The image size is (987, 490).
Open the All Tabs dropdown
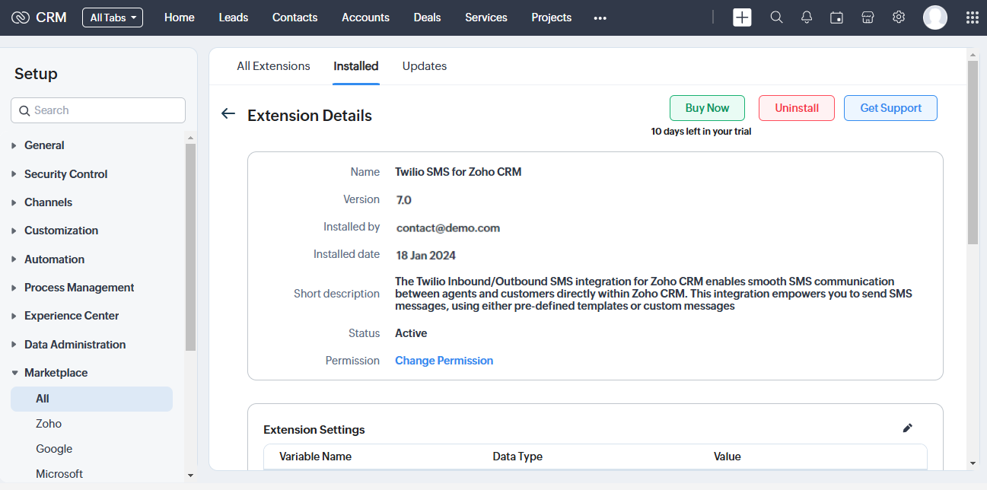113,17
